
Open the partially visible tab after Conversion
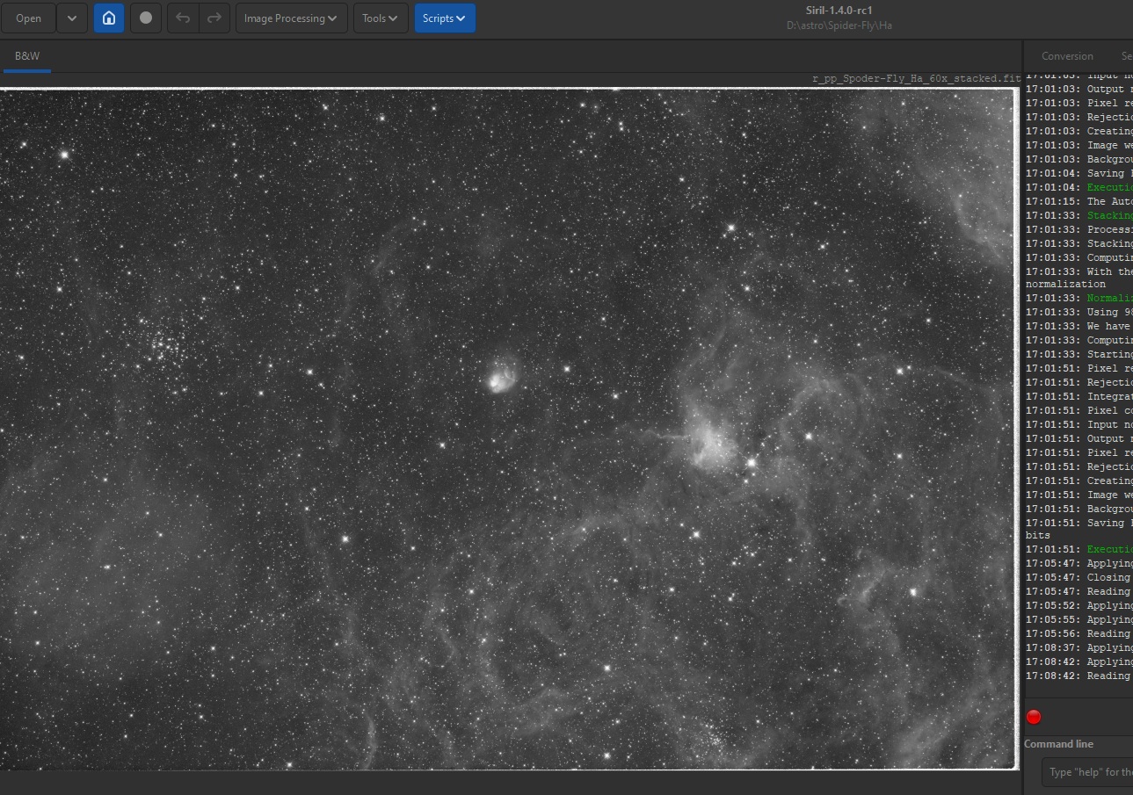[1126, 56]
